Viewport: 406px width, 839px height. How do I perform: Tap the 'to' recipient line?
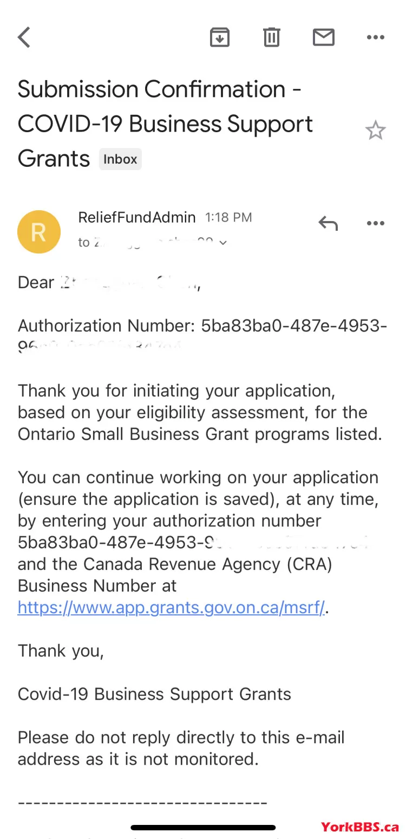[153, 242]
